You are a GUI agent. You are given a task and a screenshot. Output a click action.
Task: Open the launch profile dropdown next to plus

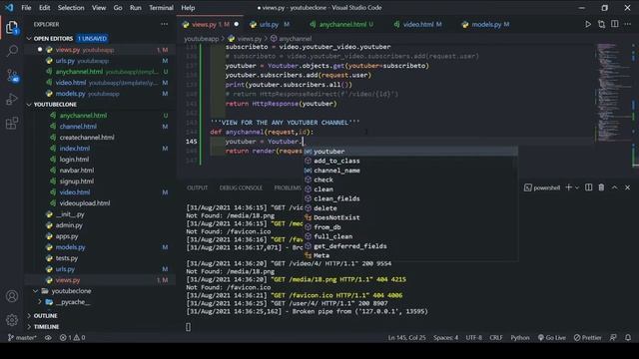tap(577, 187)
